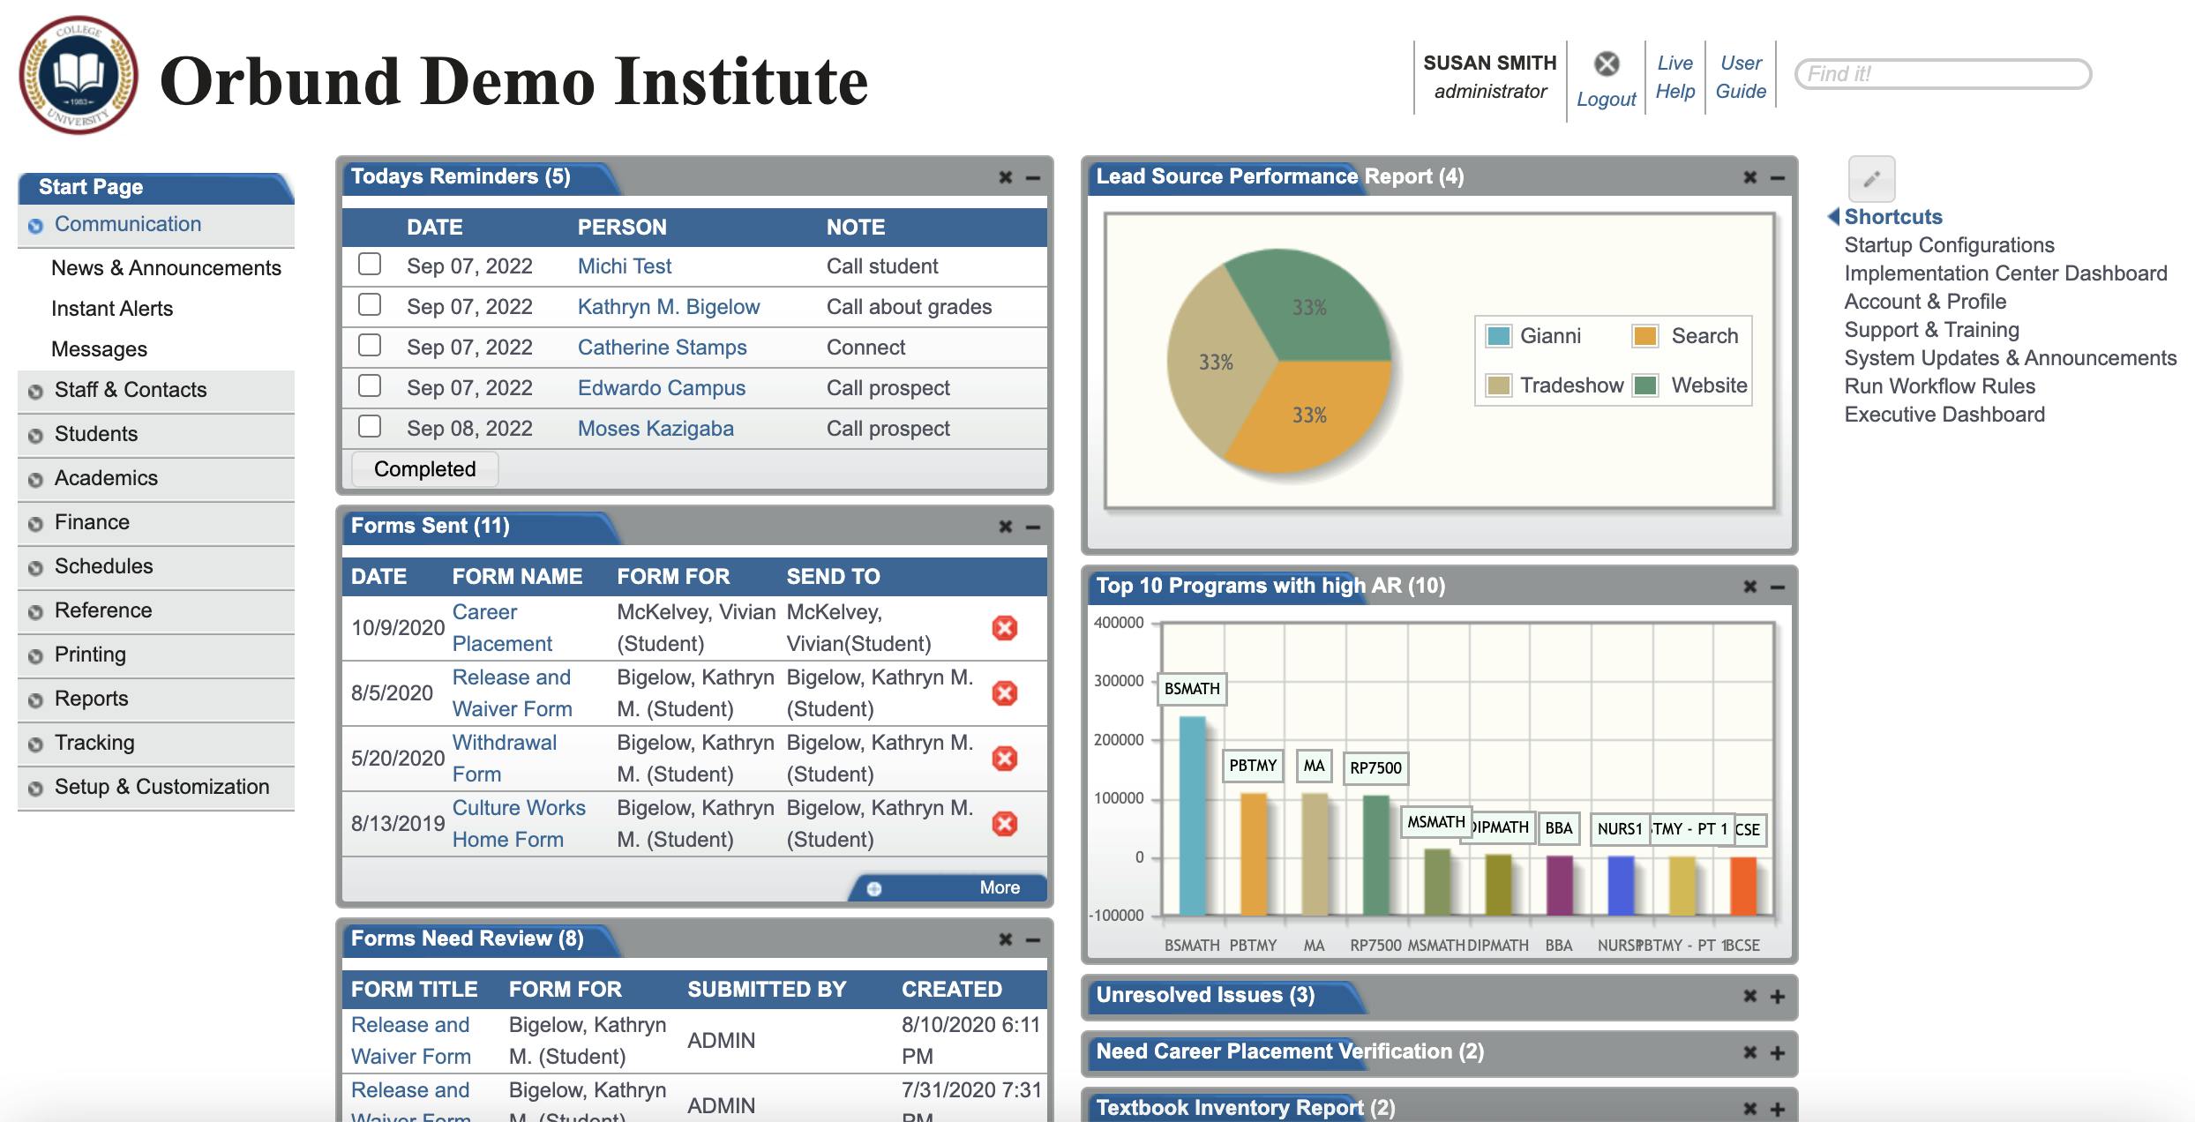Check the Michi Test reminder checkbox
Viewport: 2195px width, 1122px height.
370,265
